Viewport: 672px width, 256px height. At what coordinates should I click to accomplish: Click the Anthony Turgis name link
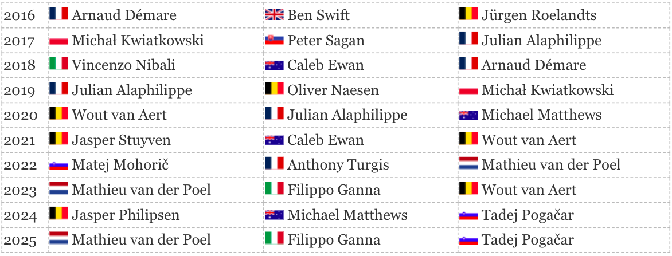pyautogui.click(x=338, y=165)
